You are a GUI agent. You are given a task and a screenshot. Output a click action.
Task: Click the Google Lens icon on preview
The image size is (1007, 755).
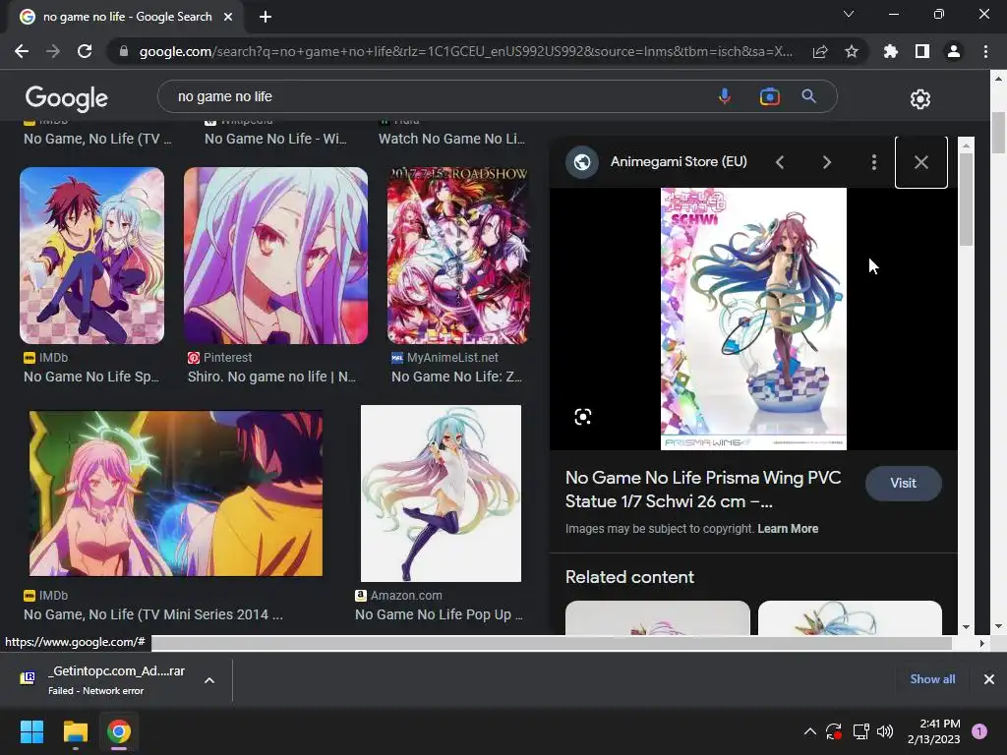point(582,417)
